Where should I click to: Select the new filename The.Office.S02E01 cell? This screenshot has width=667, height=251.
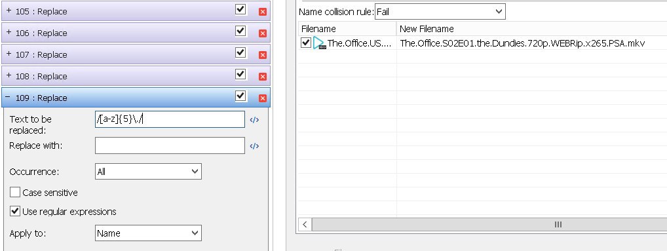522,43
